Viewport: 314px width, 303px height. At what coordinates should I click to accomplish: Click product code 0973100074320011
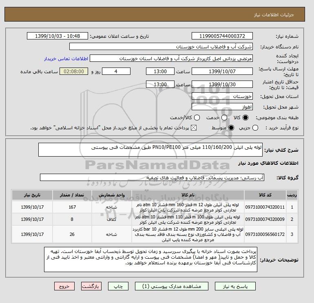point(265,207)
